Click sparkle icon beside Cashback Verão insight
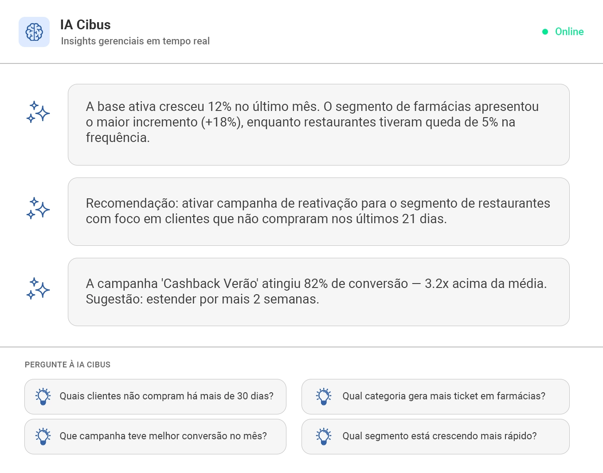The width and height of the screenshot is (603, 473). 38,288
